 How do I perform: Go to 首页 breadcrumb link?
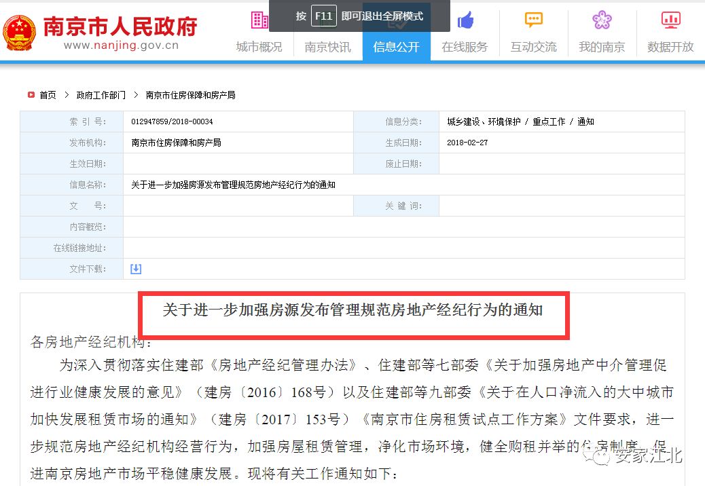click(x=48, y=95)
